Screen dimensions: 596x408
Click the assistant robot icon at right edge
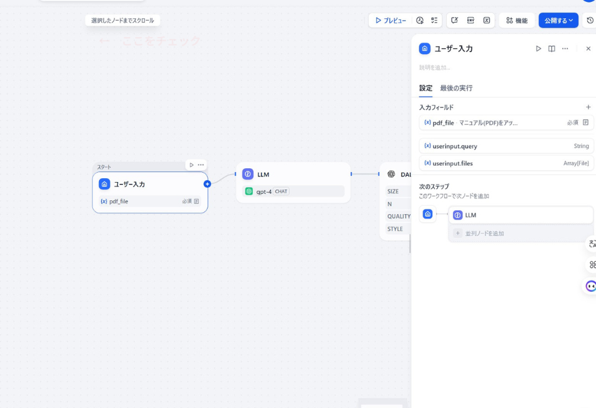[x=590, y=286]
